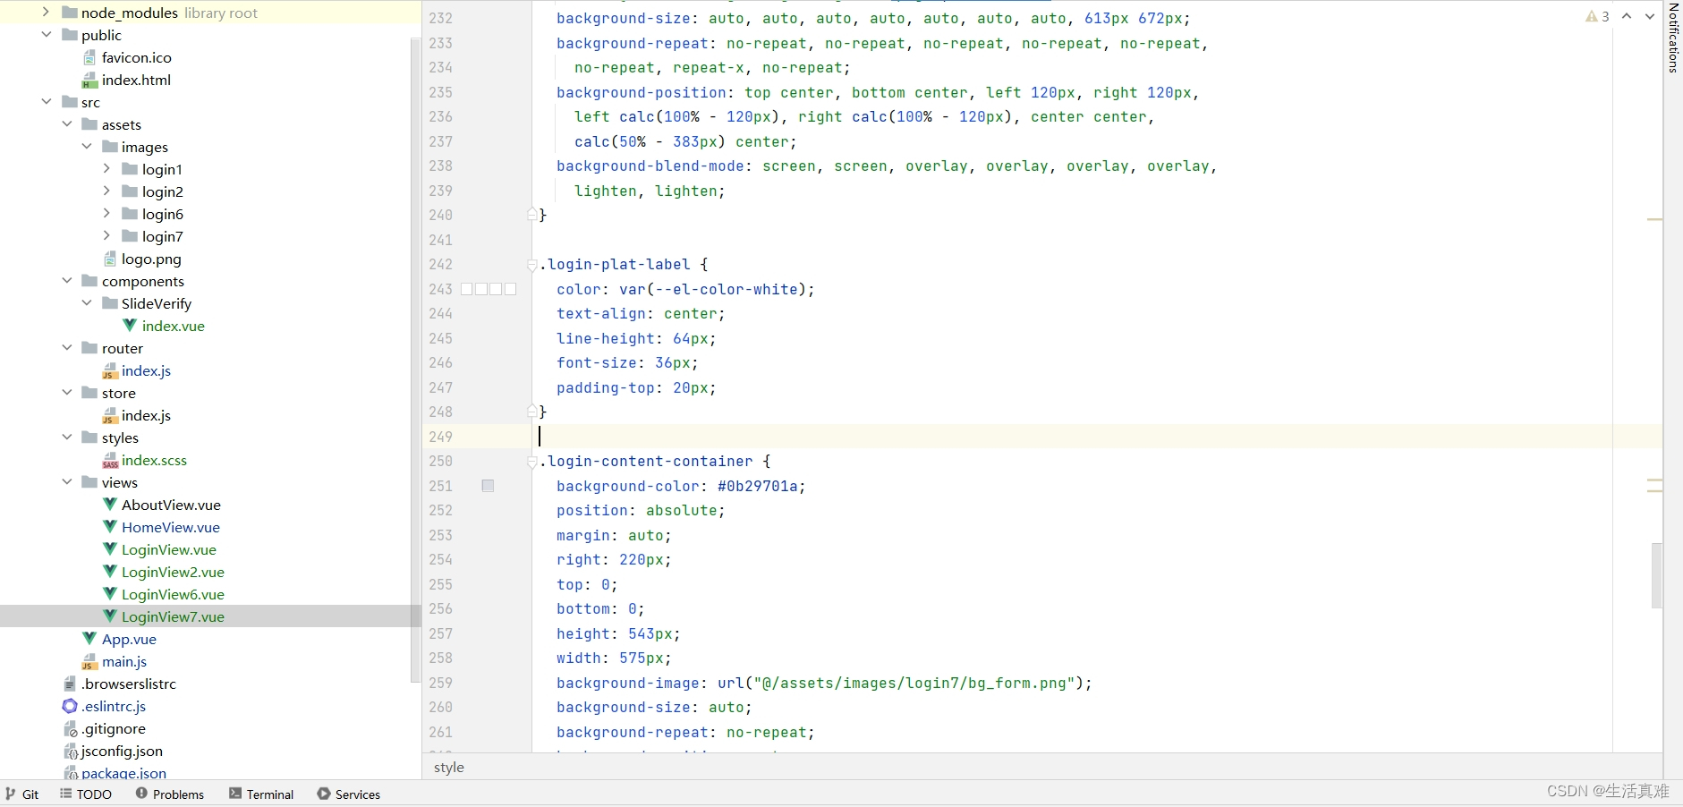
Task: Collapse the src folder
Action: pos(47,102)
